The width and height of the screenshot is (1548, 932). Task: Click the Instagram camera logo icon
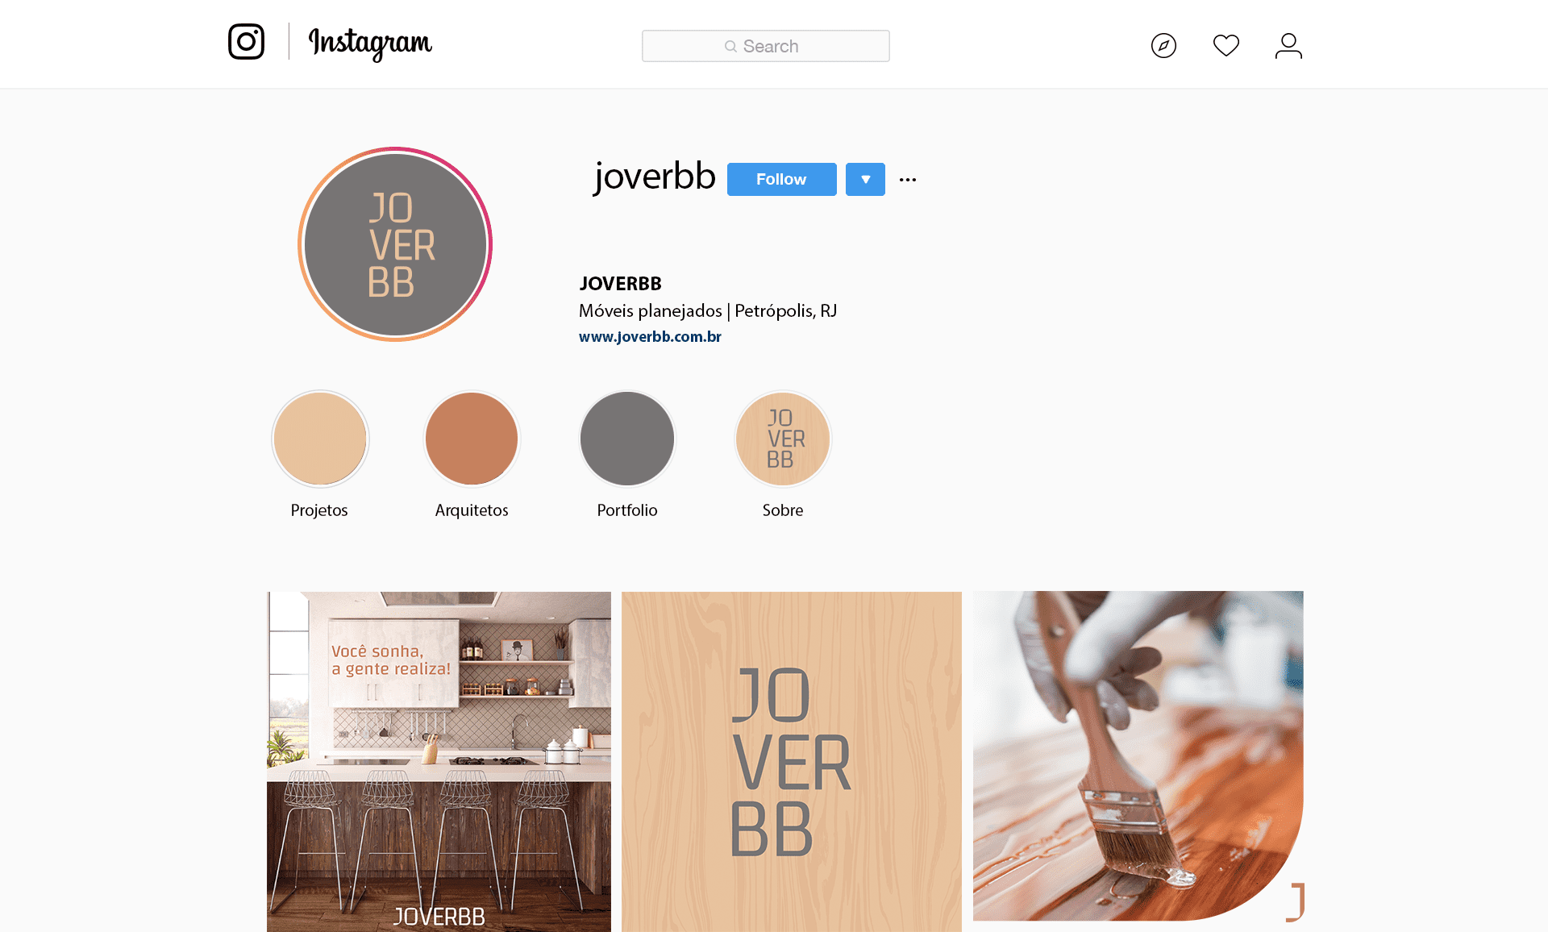pos(246,41)
